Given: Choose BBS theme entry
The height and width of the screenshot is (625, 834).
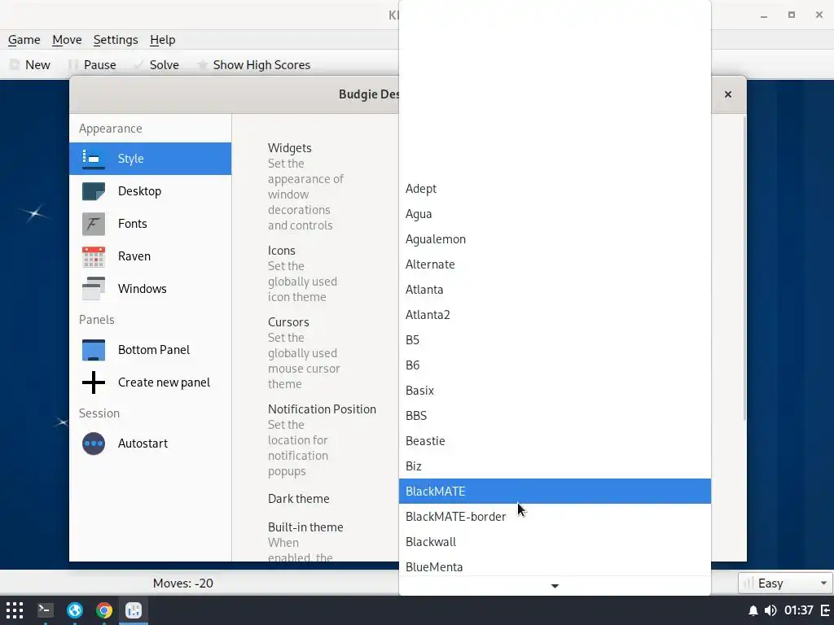Looking at the screenshot, I should coord(555,416).
